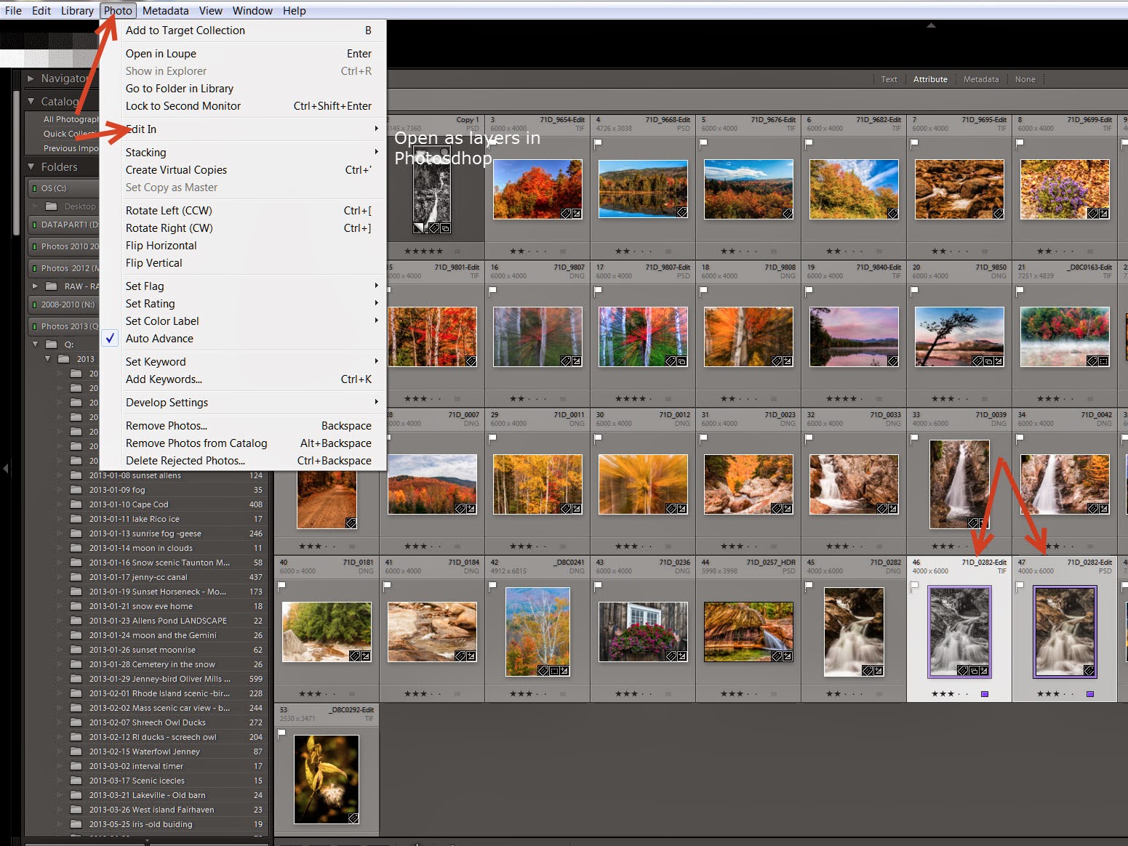
Task: Click folder icon beside Q: drive
Action: pyautogui.click(x=51, y=344)
